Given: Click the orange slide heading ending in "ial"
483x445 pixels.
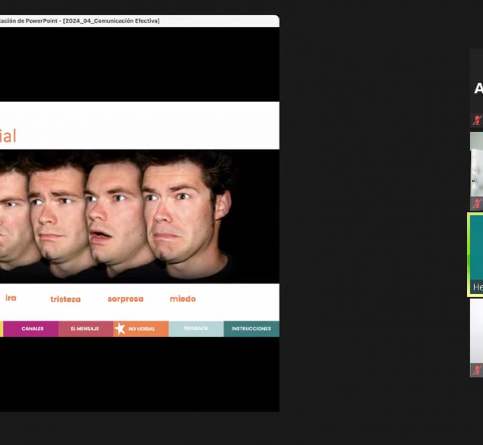Looking at the screenshot, I should pos(8,136).
